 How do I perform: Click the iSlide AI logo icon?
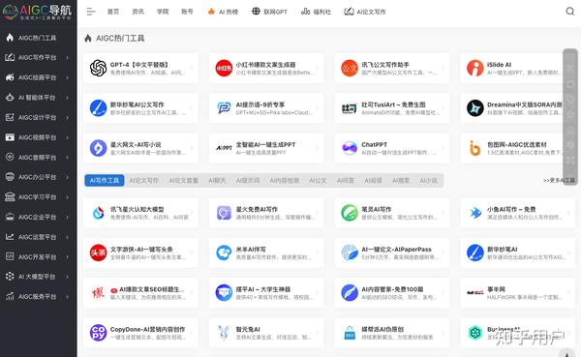pyautogui.click(x=475, y=68)
